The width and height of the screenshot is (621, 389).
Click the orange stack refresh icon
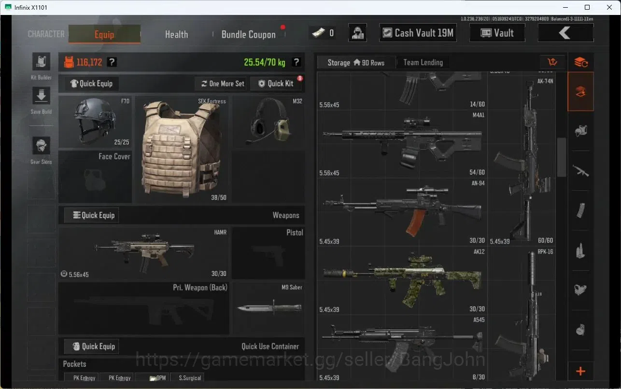(580, 62)
